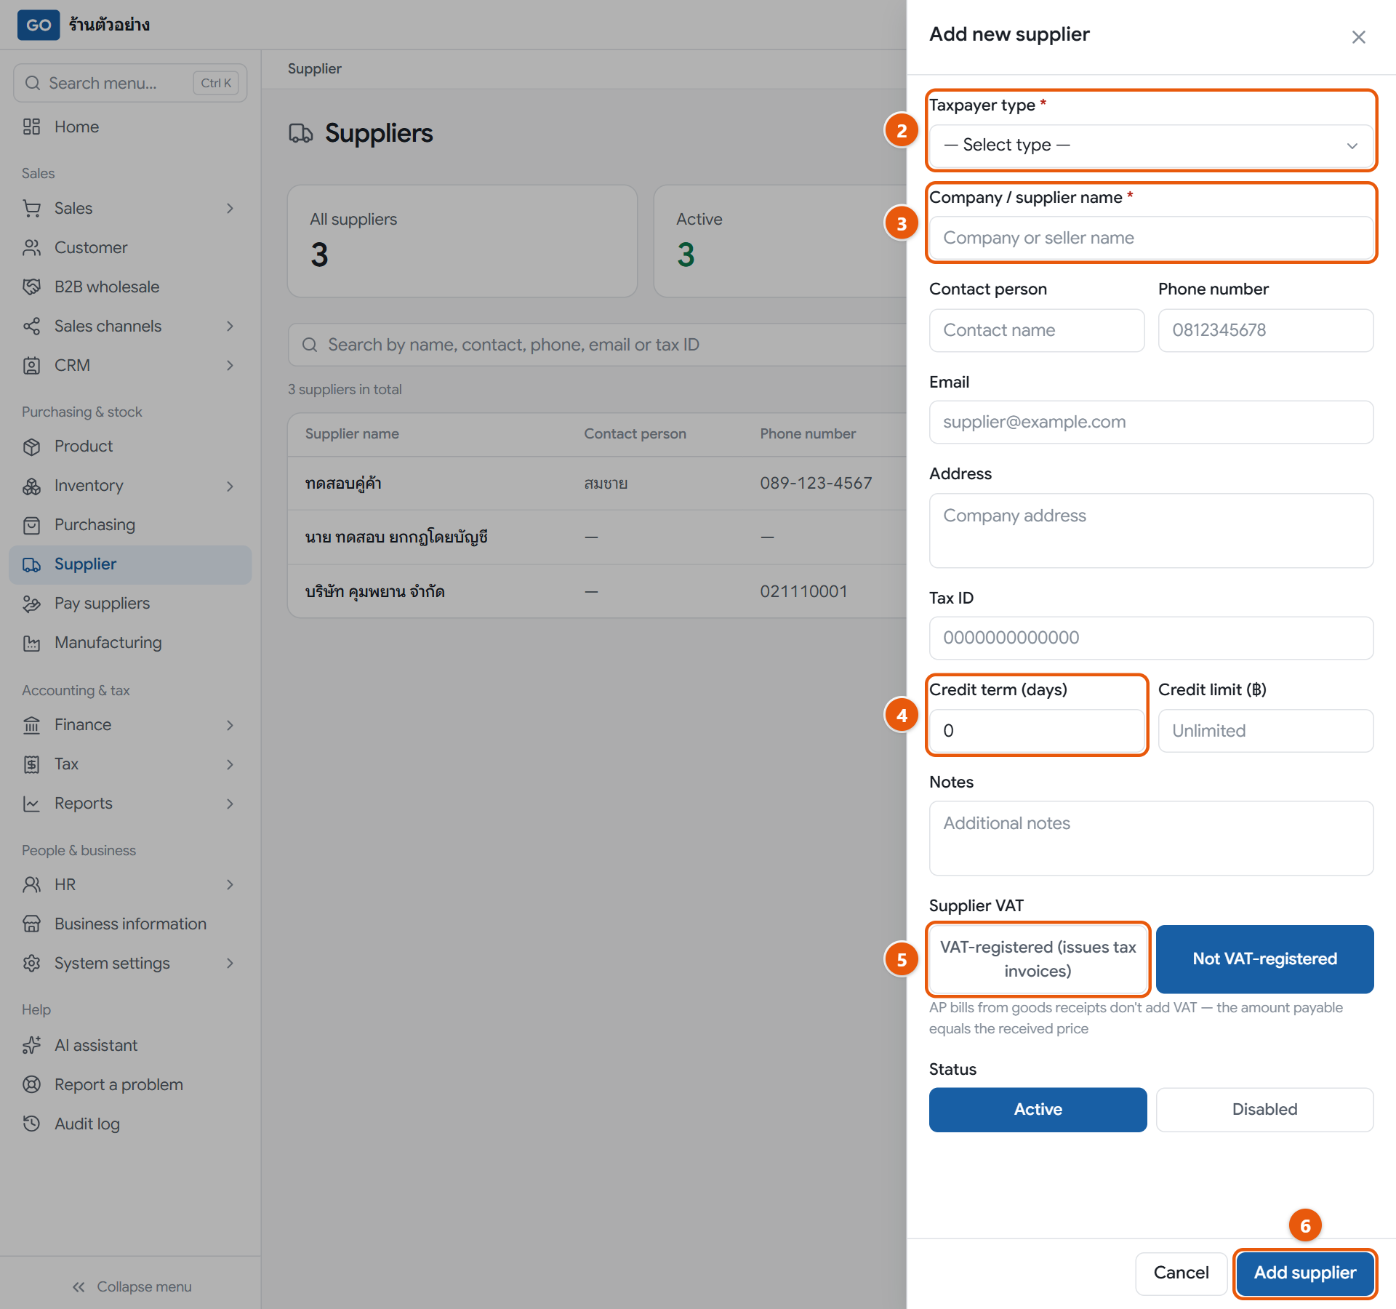The width and height of the screenshot is (1396, 1309).
Task: Click the Credit term (days) field
Action: click(x=1037, y=731)
